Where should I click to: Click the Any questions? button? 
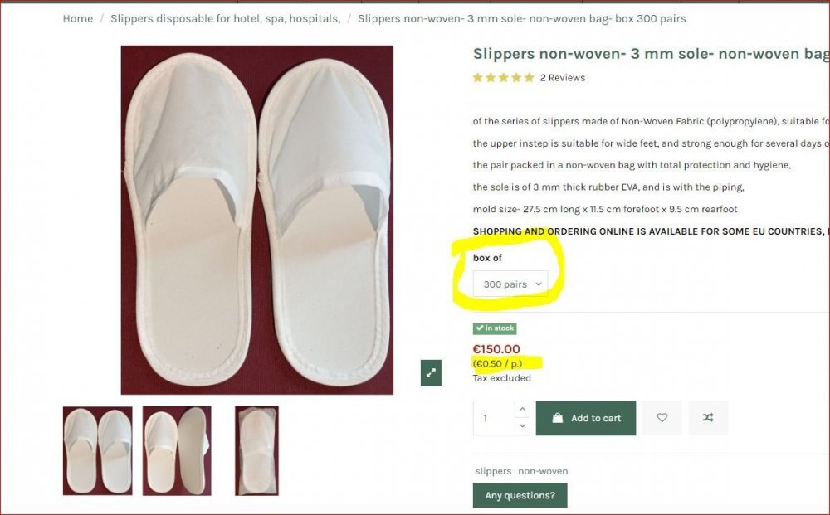tap(520, 494)
